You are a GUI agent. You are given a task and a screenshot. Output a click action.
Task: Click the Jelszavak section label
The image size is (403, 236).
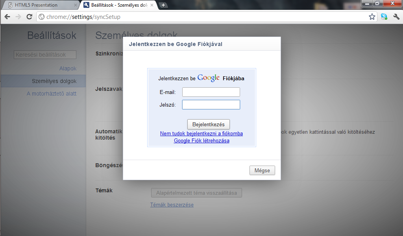pyautogui.click(x=109, y=89)
